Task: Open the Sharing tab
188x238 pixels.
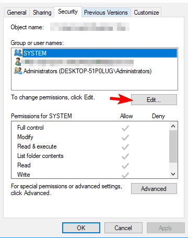Action: click(x=42, y=13)
